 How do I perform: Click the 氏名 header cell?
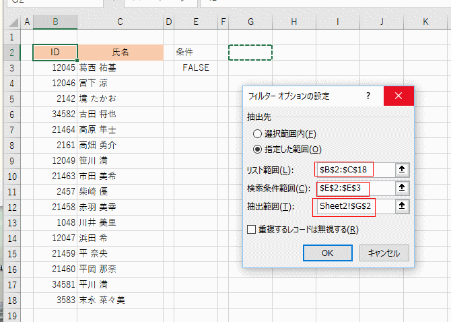click(x=120, y=52)
